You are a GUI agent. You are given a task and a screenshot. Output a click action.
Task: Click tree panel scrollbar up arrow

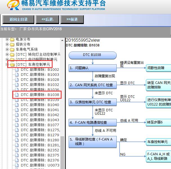coord(62,41)
